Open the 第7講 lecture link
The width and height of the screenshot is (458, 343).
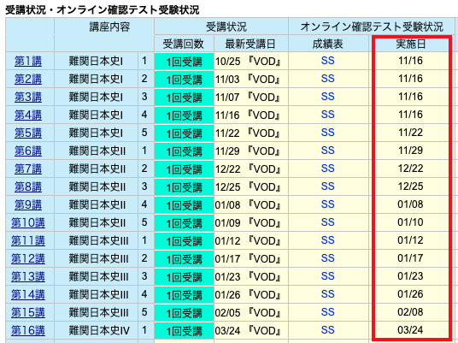pyautogui.click(x=28, y=169)
